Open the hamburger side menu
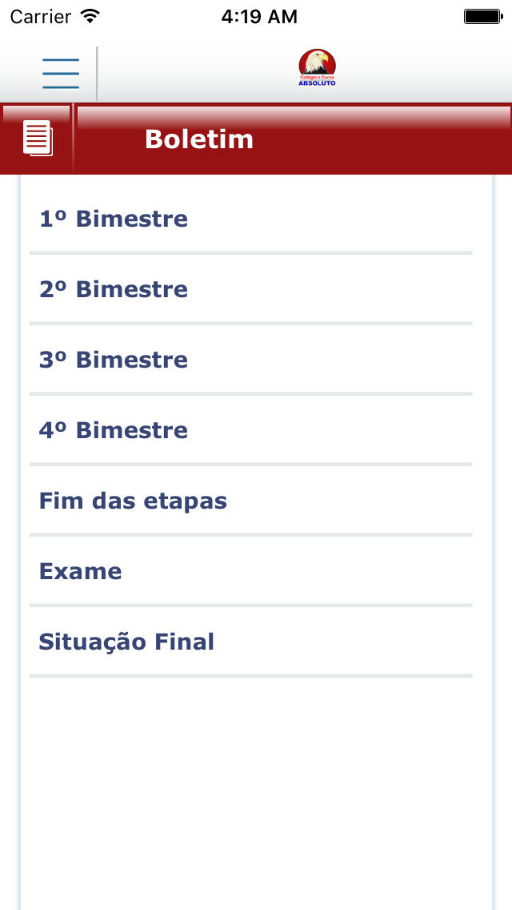Screen dimensions: 512x910 pos(61,74)
